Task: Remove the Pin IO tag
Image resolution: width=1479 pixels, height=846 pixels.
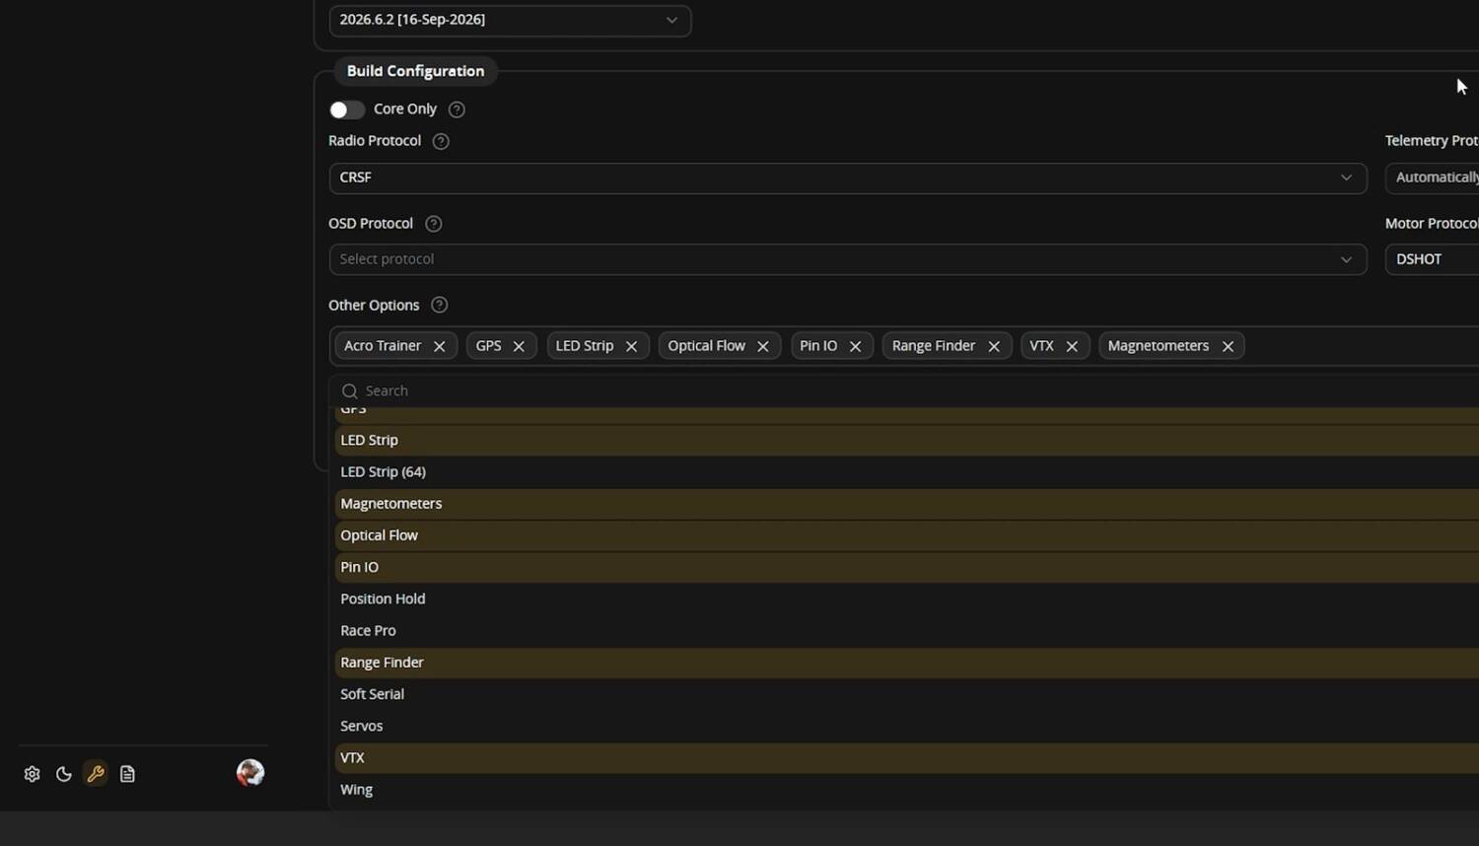Action: point(855,346)
